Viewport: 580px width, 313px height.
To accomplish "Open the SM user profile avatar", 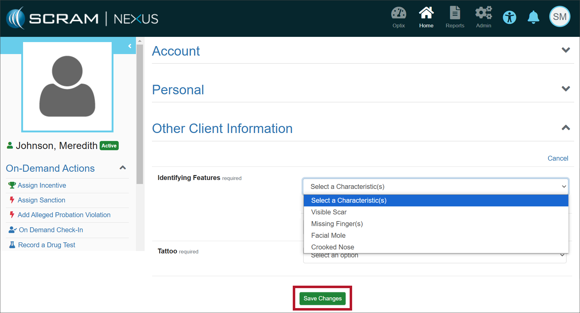I will tap(560, 17).
